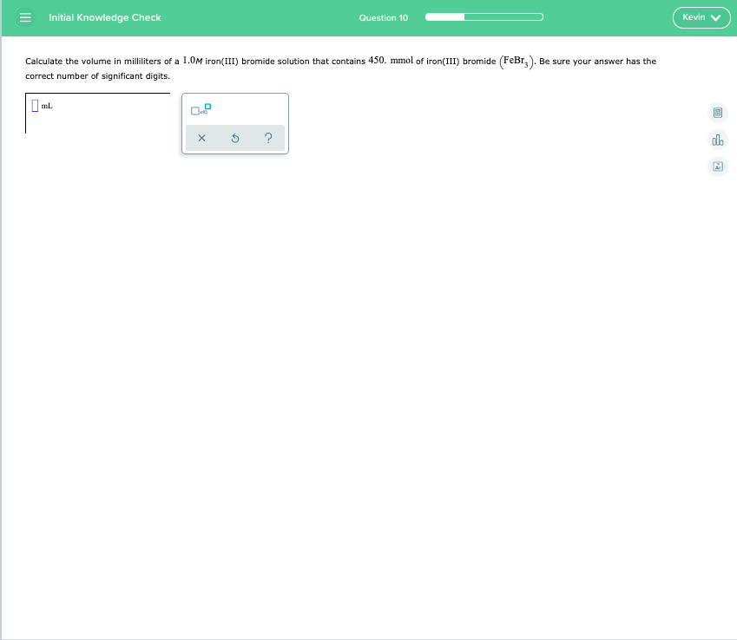Expand the Kevin account dropdown
The image size is (737, 640).
click(x=701, y=16)
